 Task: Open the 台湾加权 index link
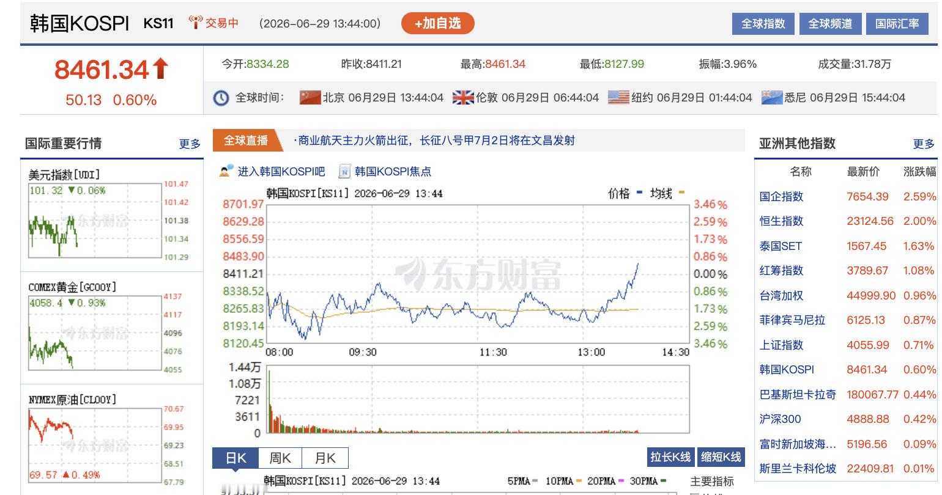tap(781, 296)
